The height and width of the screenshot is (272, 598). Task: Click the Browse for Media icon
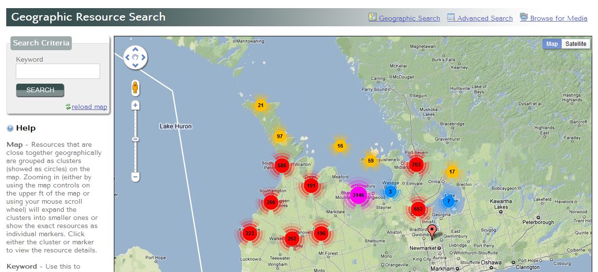524,17
